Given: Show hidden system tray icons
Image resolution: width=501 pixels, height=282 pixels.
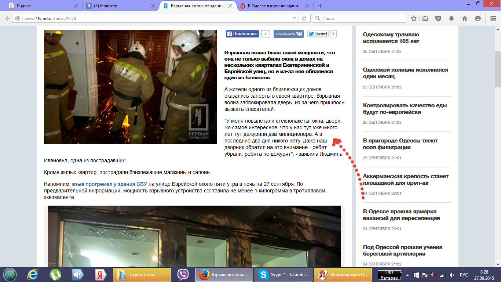Looking at the screenshot, I should pos(407,275).
